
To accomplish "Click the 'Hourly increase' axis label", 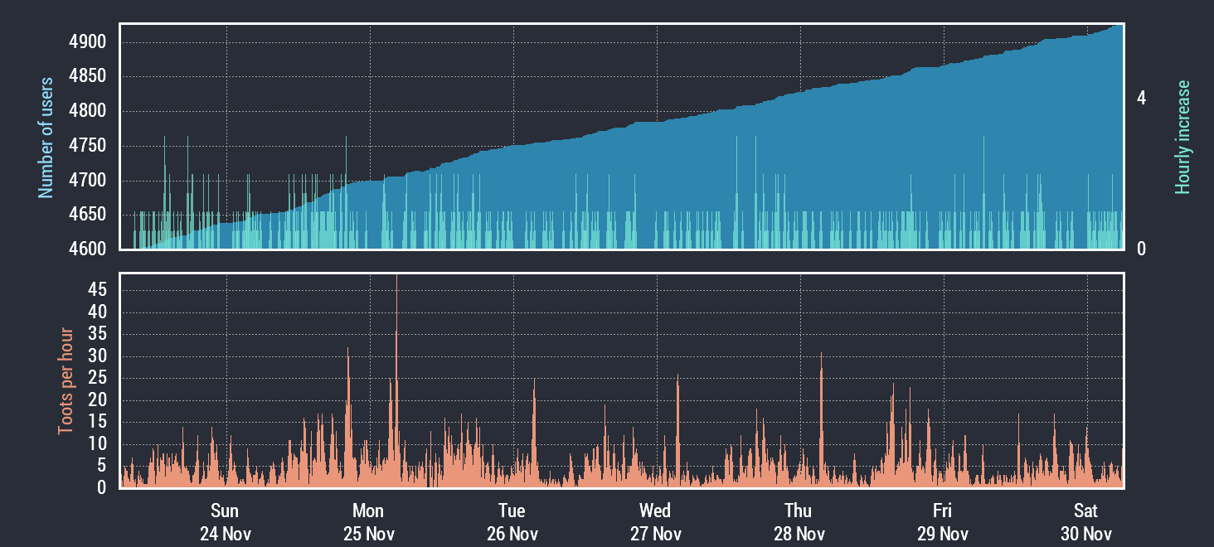I will coord(1182,138).
